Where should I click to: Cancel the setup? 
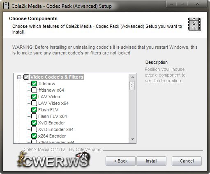pos(187,161)
